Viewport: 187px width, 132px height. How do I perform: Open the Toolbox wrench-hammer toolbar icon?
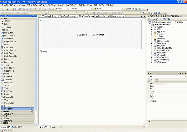(x=136, y=9)
